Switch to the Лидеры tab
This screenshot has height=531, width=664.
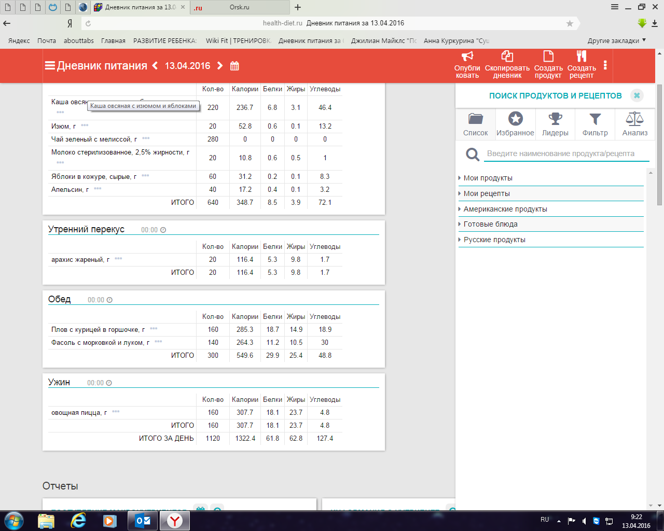click(555, 124)
